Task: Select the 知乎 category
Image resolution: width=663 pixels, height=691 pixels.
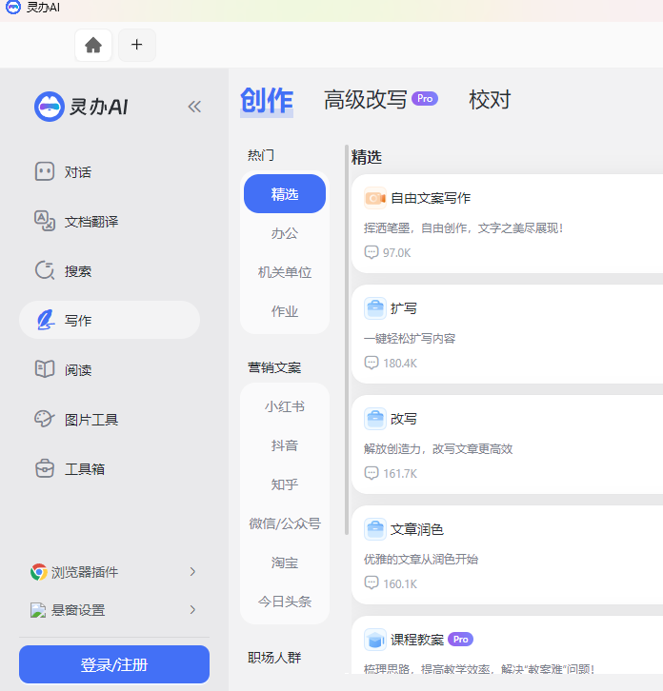Action: pyautogui.click(x=285, y=484)
